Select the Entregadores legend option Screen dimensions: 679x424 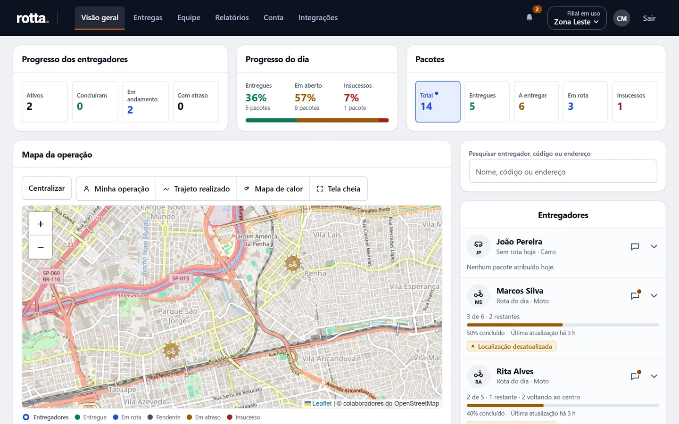pyautogui.click(x=46, y=417)
